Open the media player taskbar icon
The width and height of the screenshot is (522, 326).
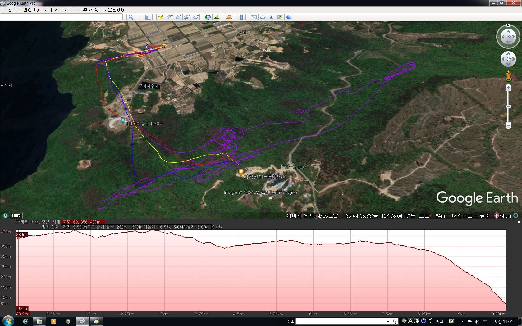click(x=54, y=321)
